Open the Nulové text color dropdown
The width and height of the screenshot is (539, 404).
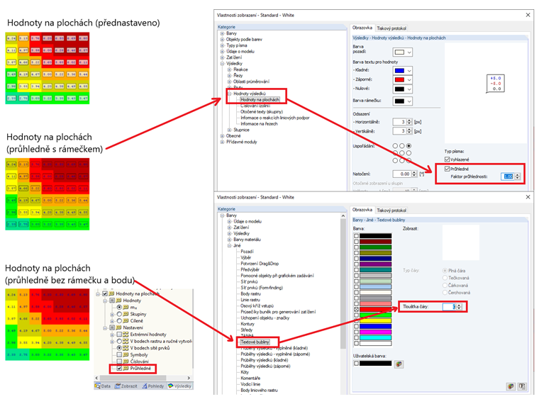(x=403, y=89)
